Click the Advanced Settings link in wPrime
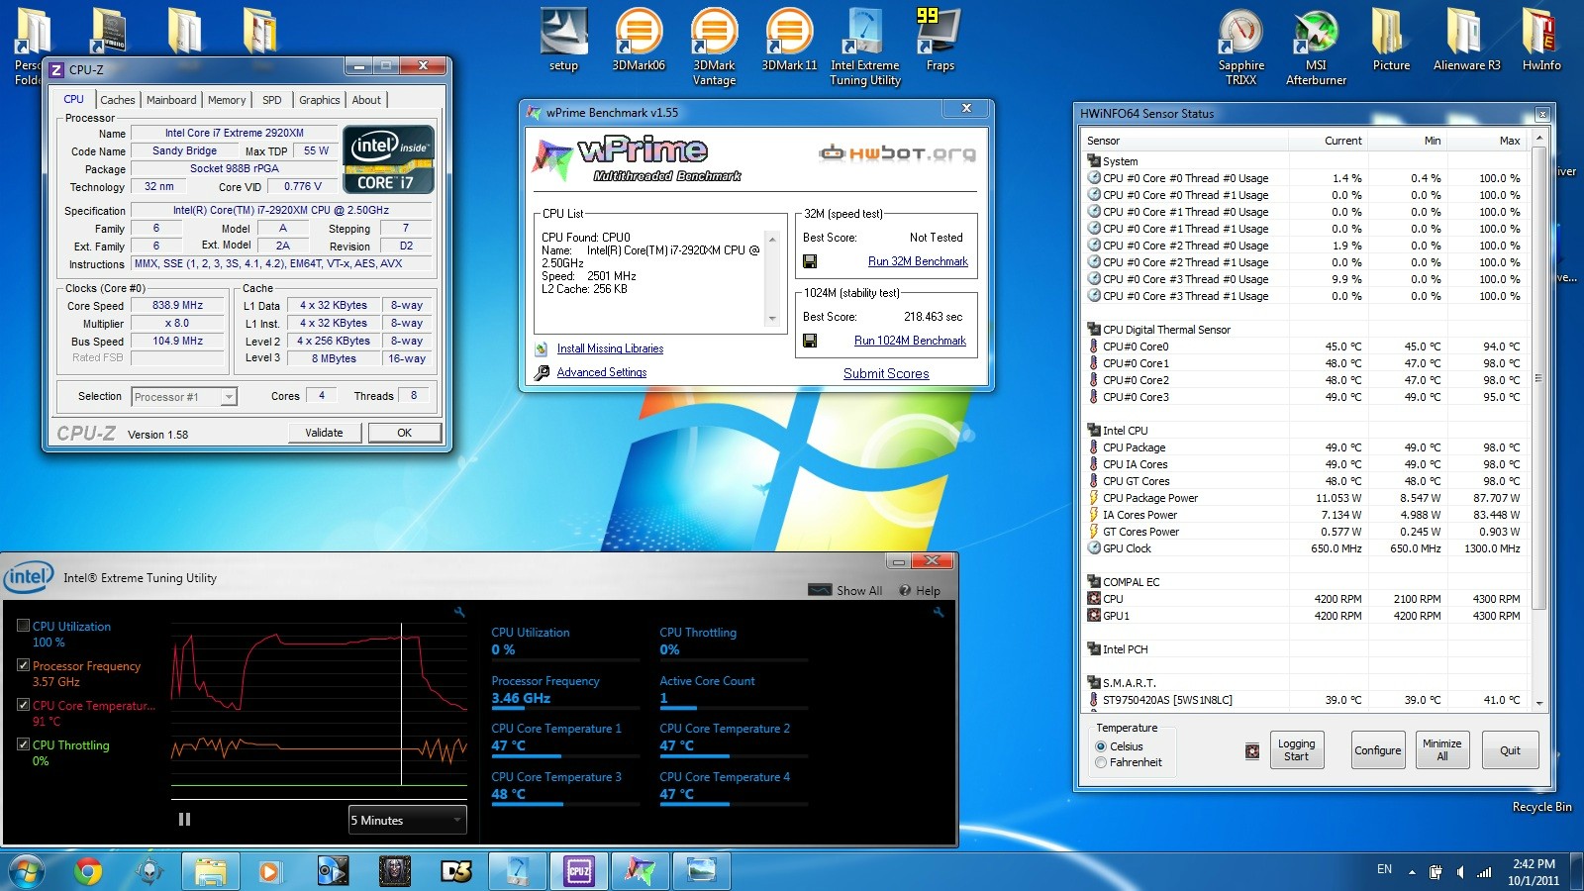Viewport: 1584px width, 891px height. tap(602, 373)
